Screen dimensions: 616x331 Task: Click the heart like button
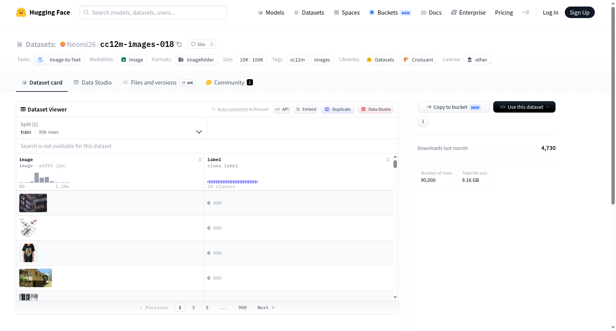click(198, 44)
